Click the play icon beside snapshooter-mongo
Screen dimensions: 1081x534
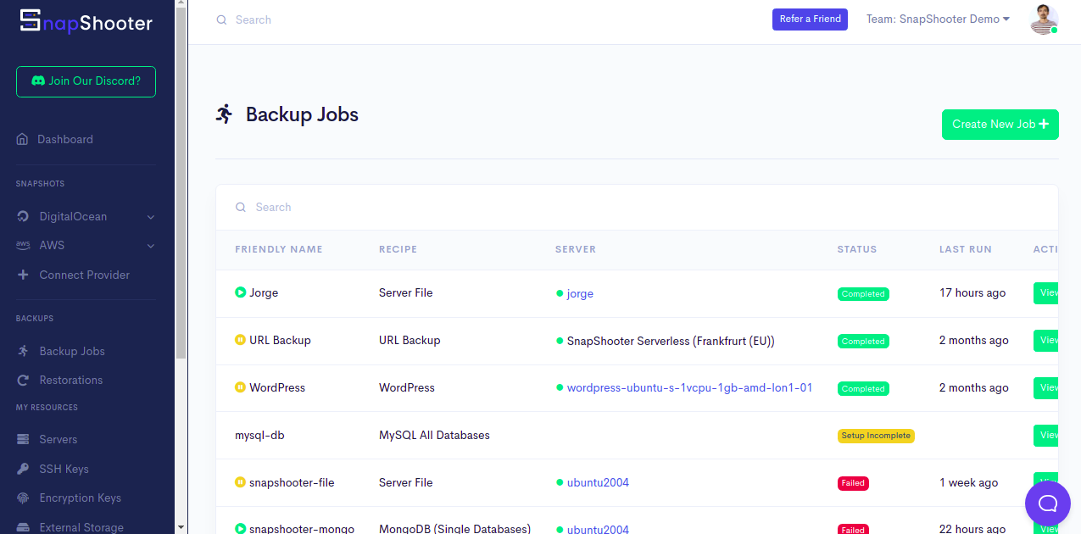pos(240,529)
